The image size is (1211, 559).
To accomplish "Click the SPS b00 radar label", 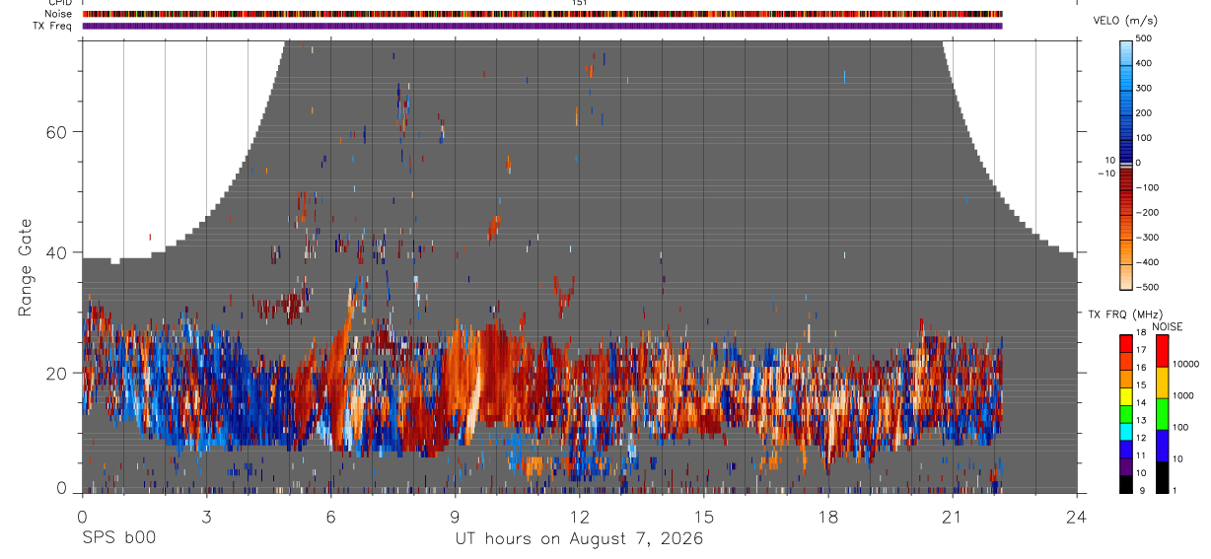I will [118, 538].
